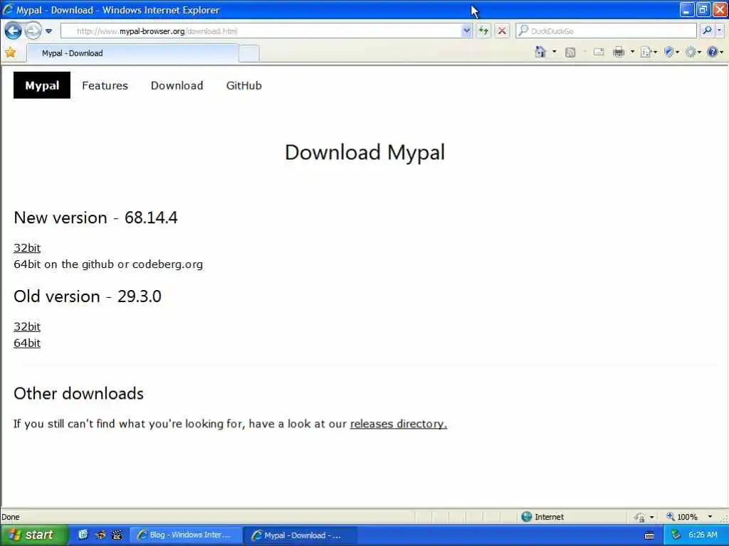
Task: Stop loading with the red X icon
Action: (x=502, y=31)
